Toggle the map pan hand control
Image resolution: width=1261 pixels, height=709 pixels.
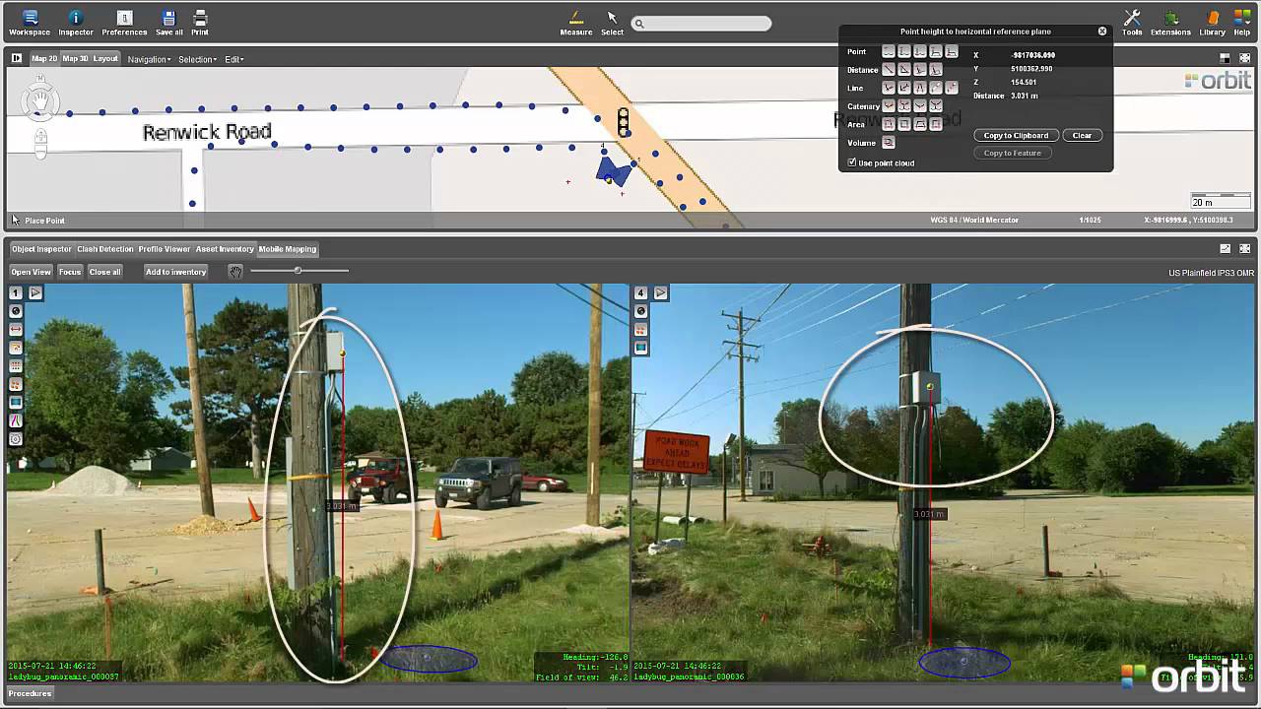40,101
